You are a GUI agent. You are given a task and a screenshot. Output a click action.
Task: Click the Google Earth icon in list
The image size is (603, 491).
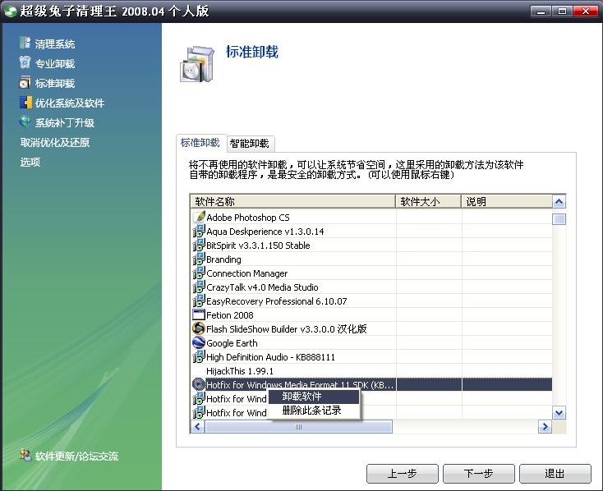point(198,343)
